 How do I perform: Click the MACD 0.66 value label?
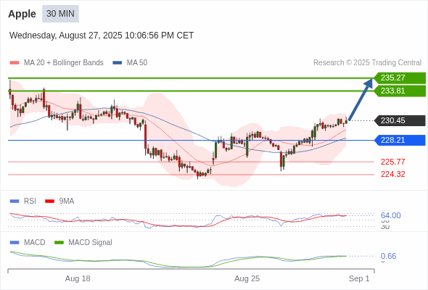pyautogui.click(x=388, y=256)
